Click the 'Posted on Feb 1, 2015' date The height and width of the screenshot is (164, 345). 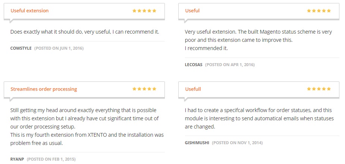pos(51,159)
